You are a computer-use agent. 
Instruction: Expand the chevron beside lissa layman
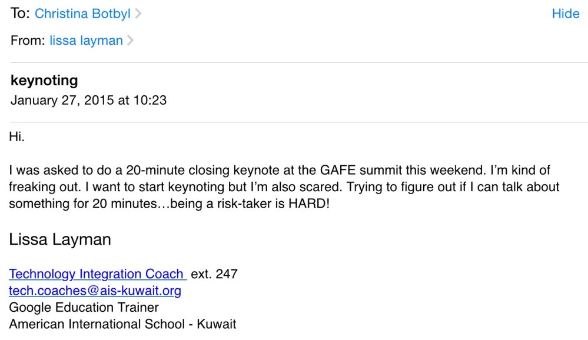tap(130, 41)
